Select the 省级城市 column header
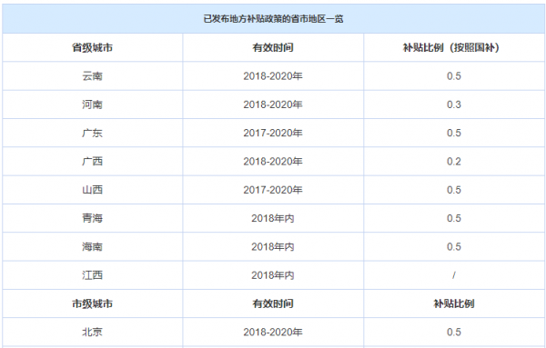This screenshot has height=348, width=546. tap(92, 47)
